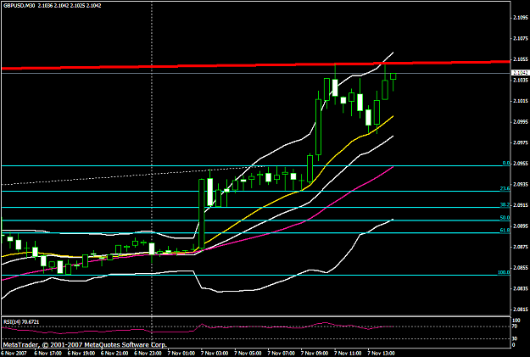Click the 7 Nov 09:00 time label

[315, 353]
